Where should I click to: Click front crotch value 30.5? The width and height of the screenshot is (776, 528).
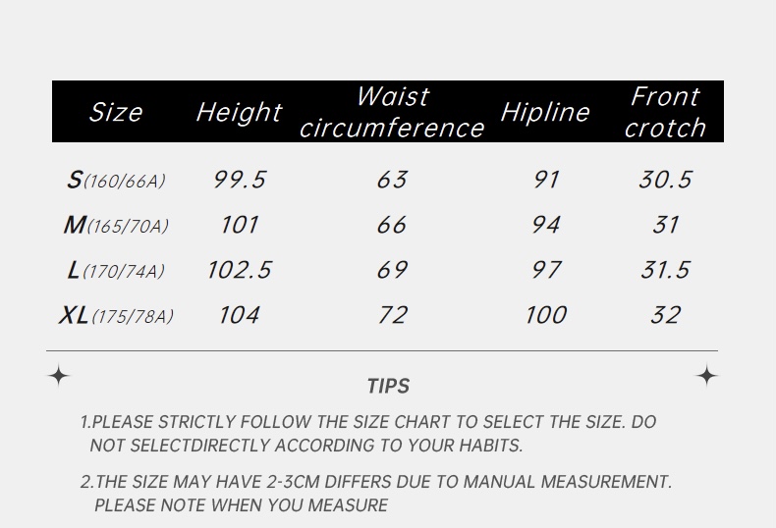click(x=665, y=180)
